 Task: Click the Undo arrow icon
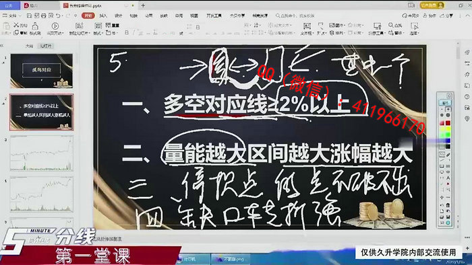pyautogui.click(x=58, y=15)
